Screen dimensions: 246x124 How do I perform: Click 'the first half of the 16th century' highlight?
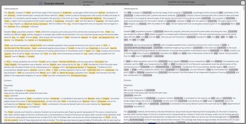[x=17, y=48]
